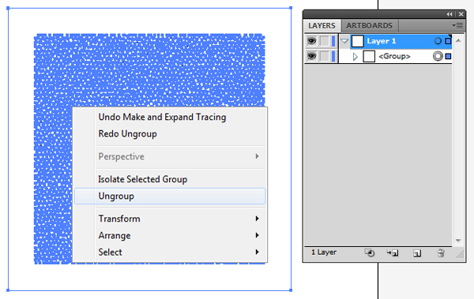Click Layer 1 blue color strip
Image resolution: width=474 pixels, height=299 pixels.
coord(333,41)
